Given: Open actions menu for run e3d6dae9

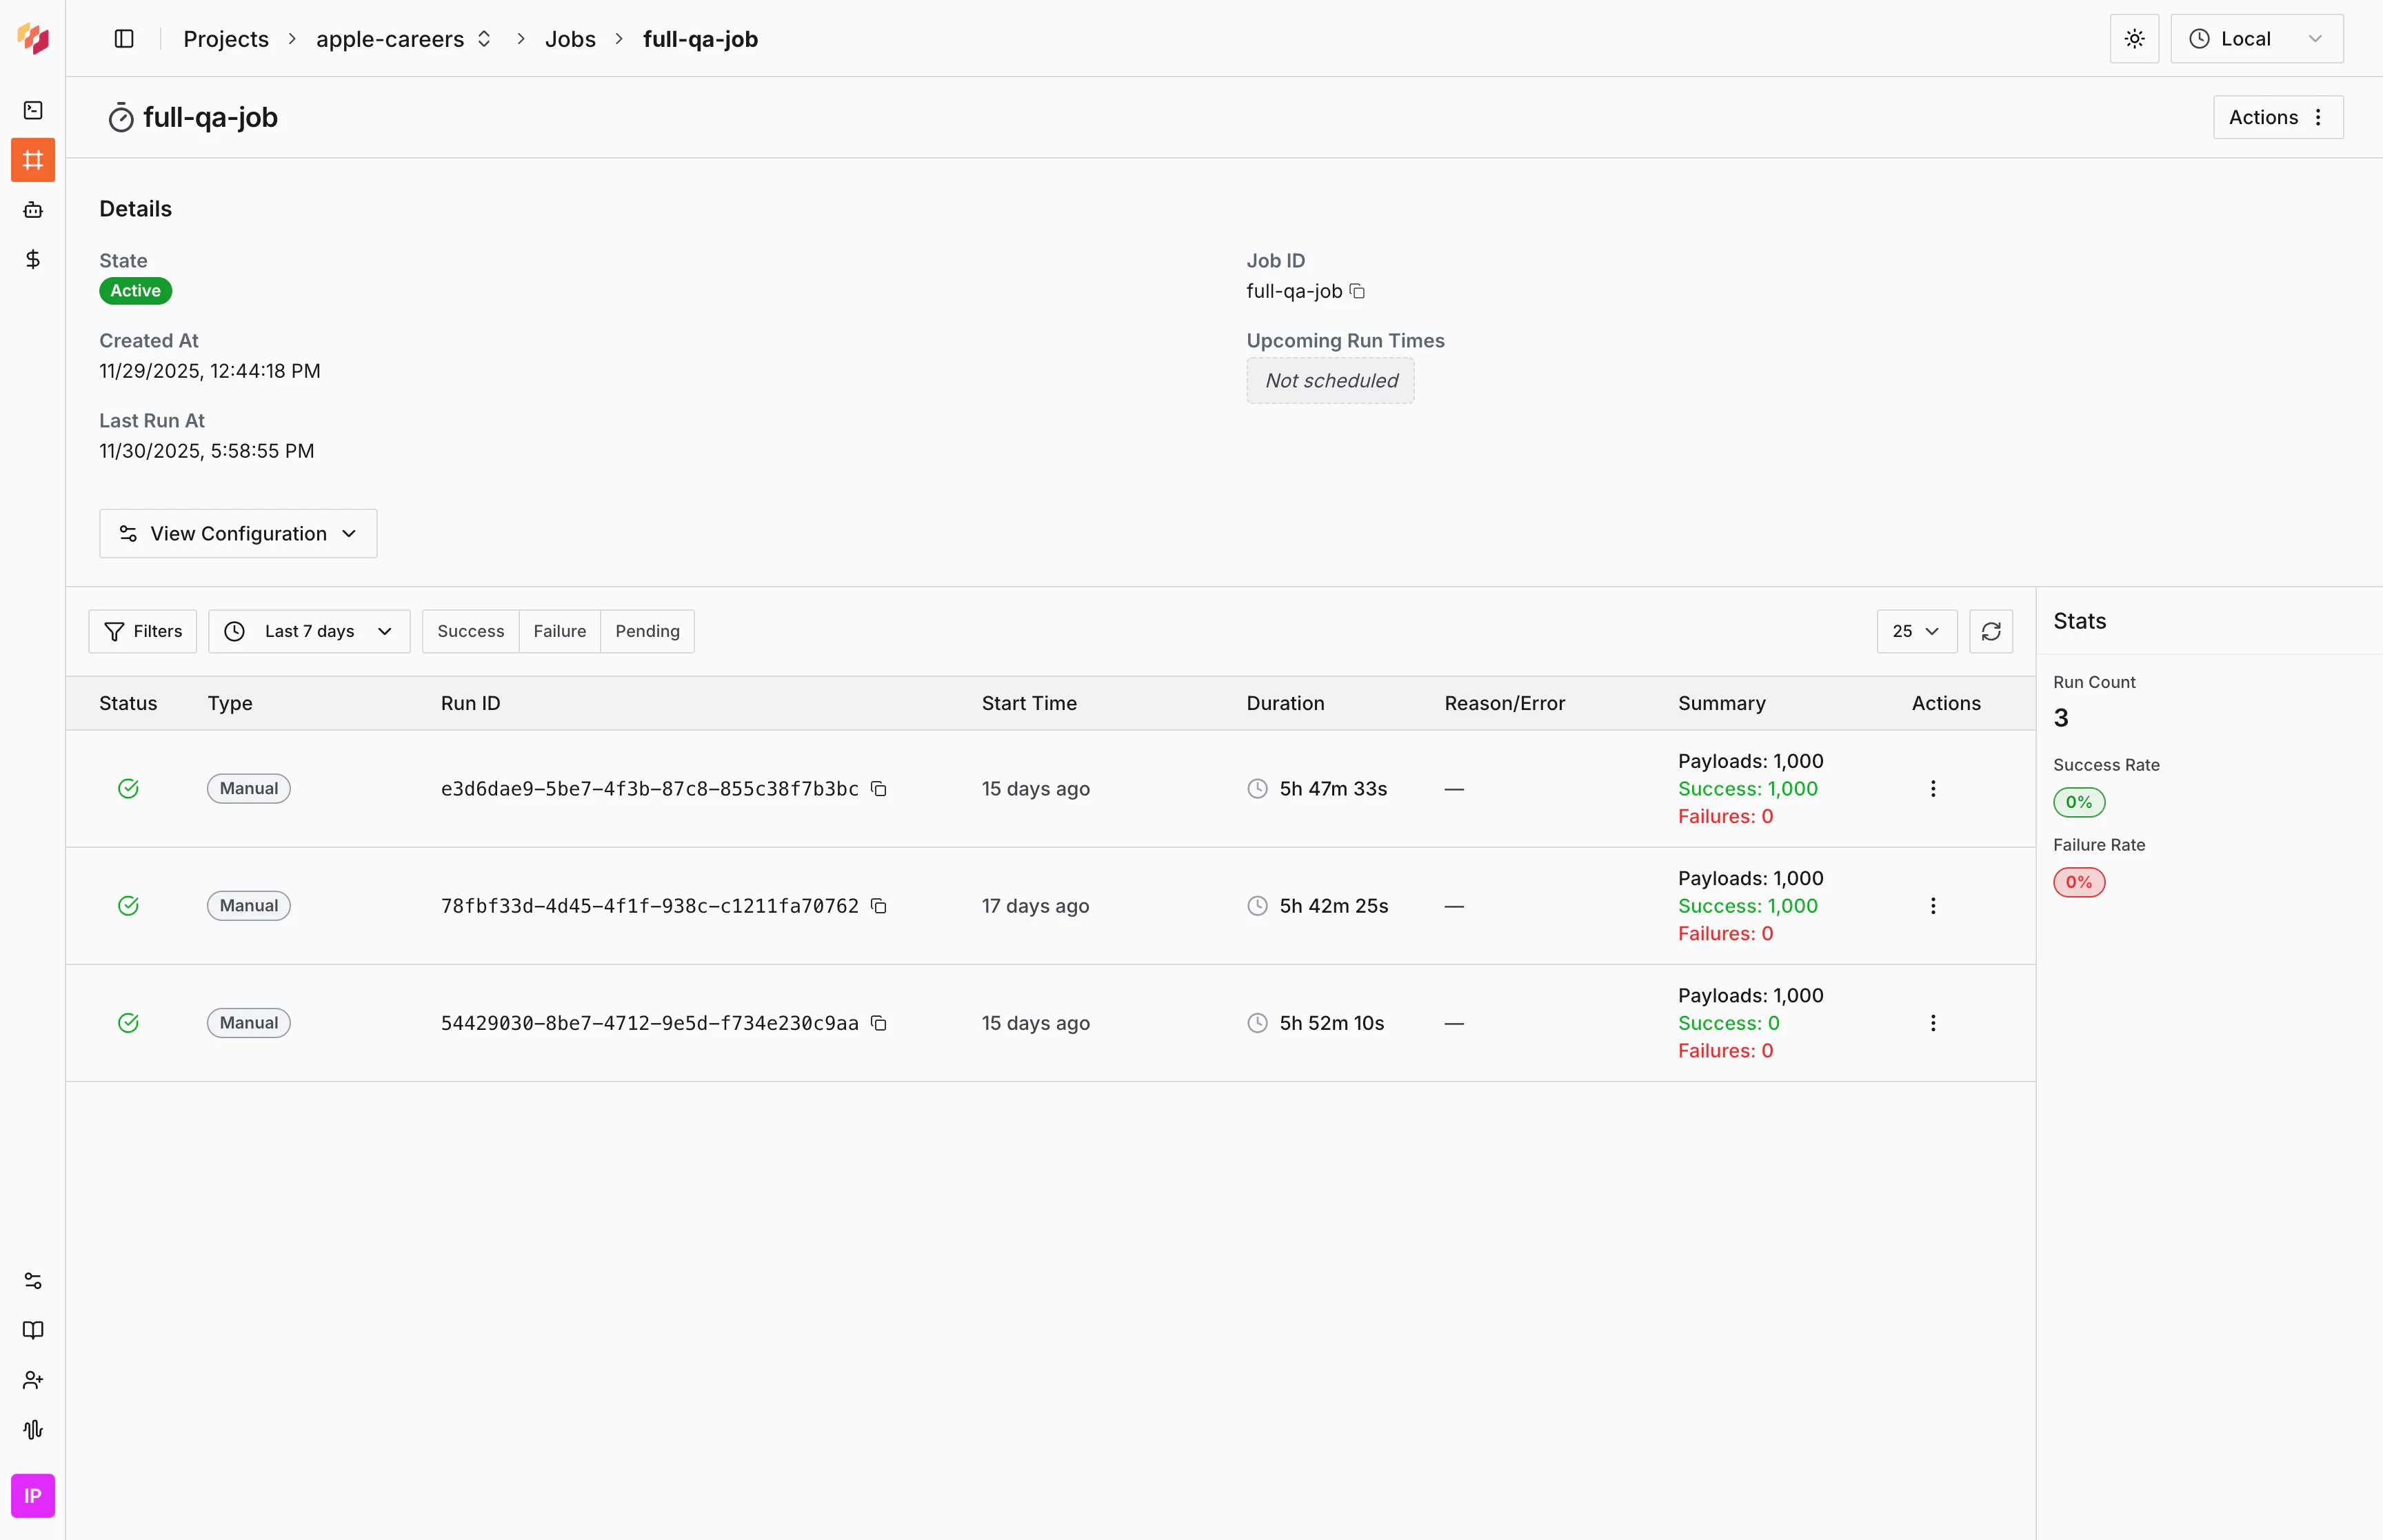Looking at the screenshot, I should [1932, 789].
